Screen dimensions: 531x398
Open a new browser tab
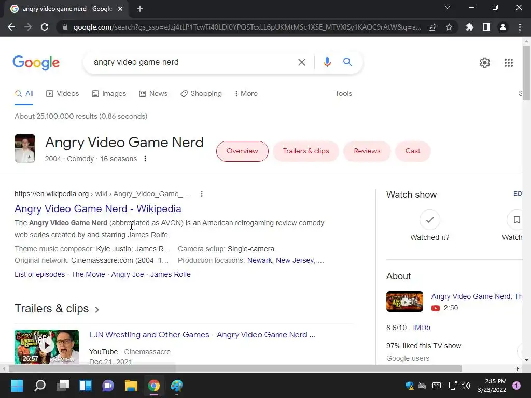tap(140, 9)
